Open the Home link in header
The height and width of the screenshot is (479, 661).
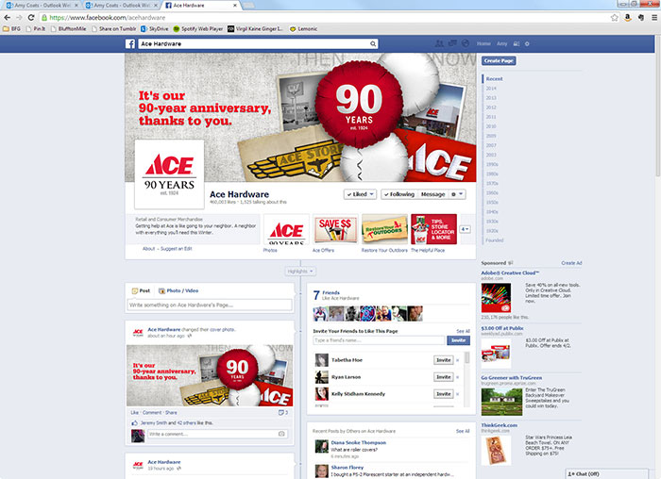point(483,43)
